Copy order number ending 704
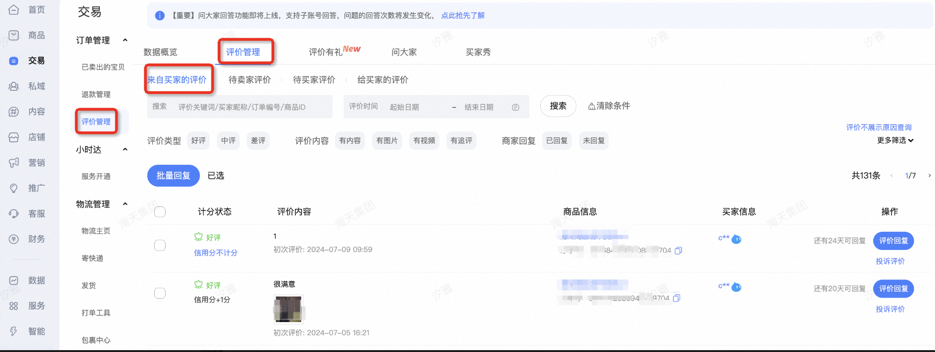The height and width of the screenshot is (352, 935). (x=678, y=251)
